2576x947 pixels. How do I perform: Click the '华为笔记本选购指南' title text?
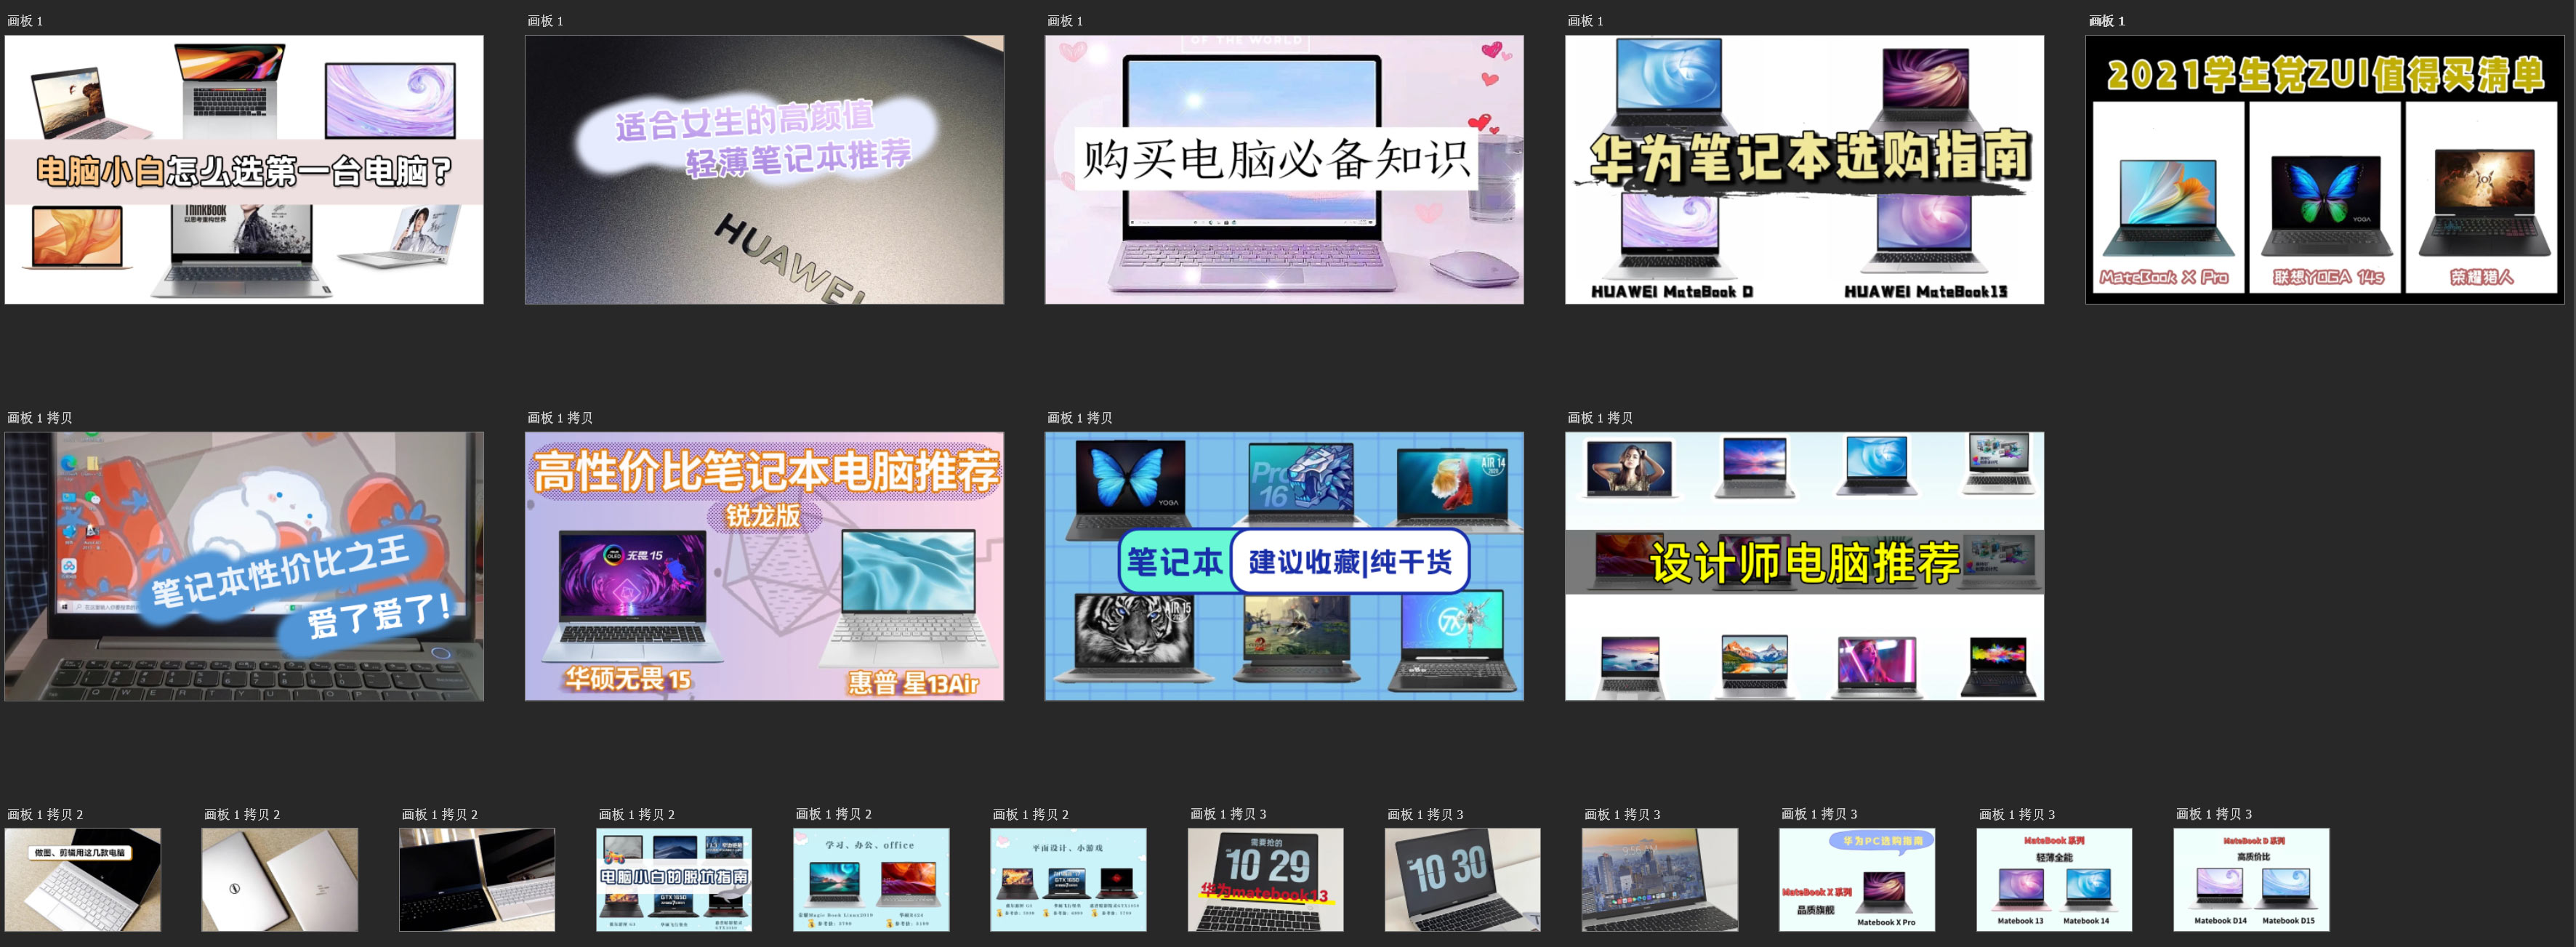pyautogui.click(x=1810, y=157)
